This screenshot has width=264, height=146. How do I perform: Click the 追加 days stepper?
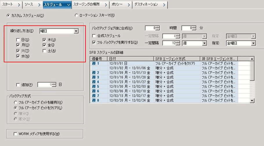point(54,85)
